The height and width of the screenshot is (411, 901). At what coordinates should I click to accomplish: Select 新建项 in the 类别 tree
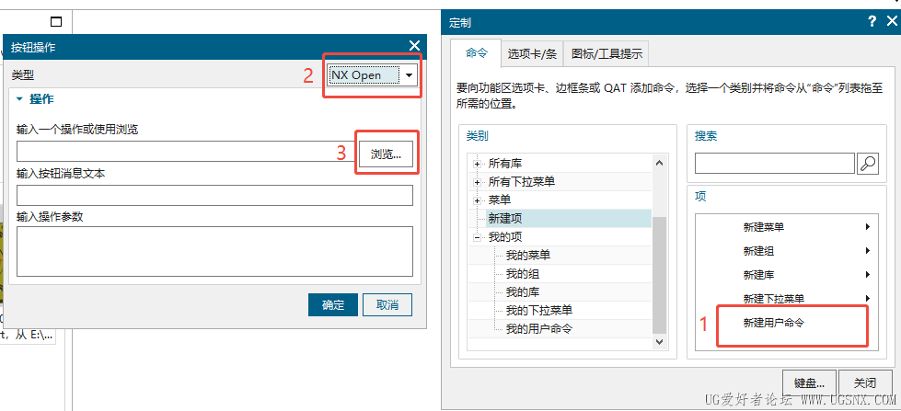pyautogui.click(x=505, y=219)
